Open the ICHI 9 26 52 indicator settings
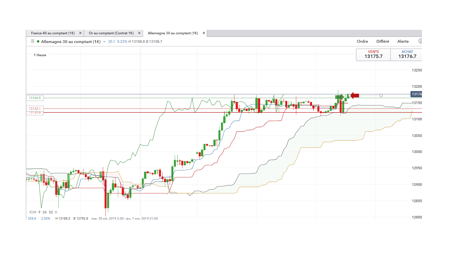The height and width of the screenshot is (253, 451). [x=41, y=212]
